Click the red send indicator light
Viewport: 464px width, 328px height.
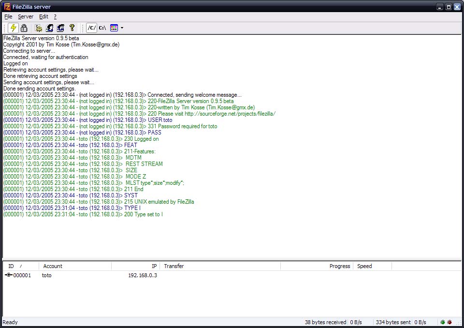point(449,322)
